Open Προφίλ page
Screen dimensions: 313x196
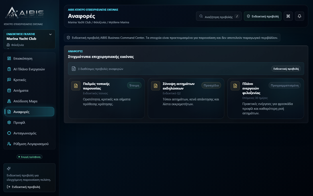pos(29,122)
